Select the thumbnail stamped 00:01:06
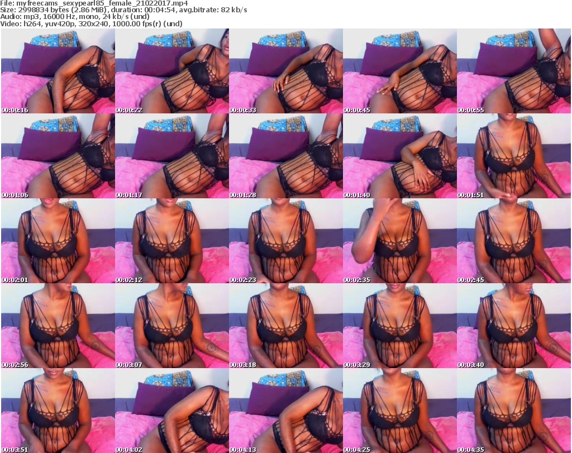572x453 pixels. click(x=58, y=156)
